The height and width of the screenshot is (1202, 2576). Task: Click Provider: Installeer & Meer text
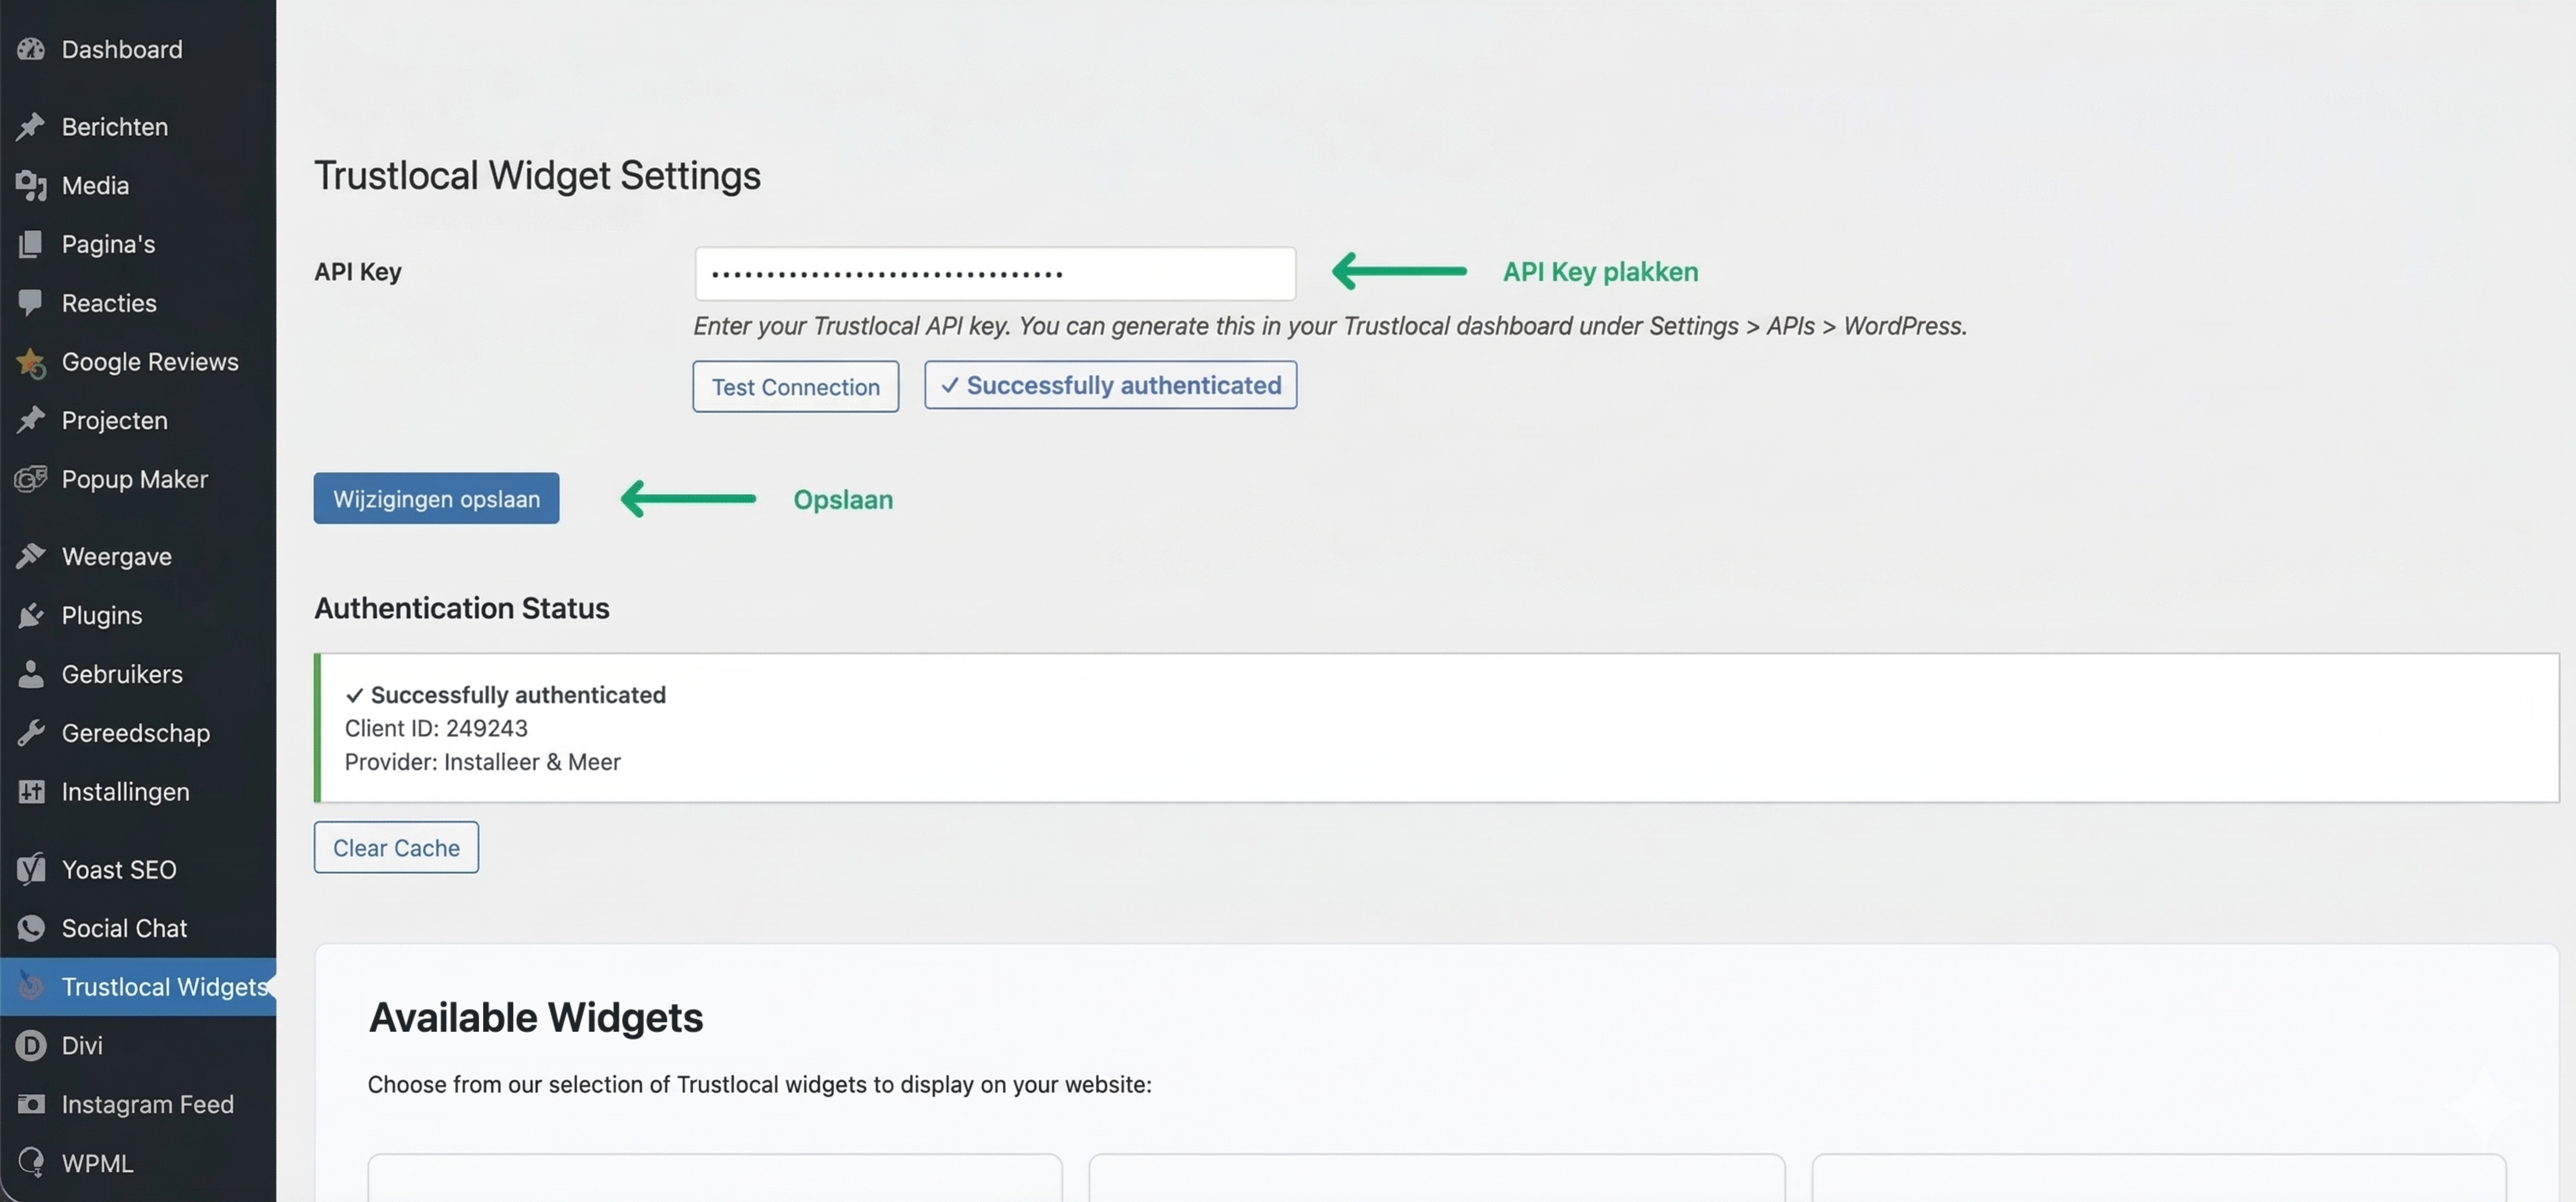coord(483,762)
